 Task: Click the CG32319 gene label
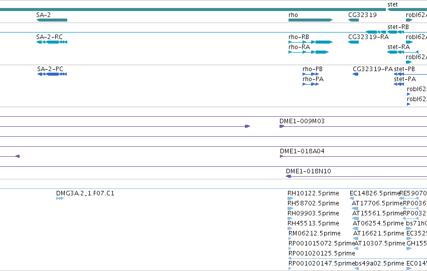point(362,15)
